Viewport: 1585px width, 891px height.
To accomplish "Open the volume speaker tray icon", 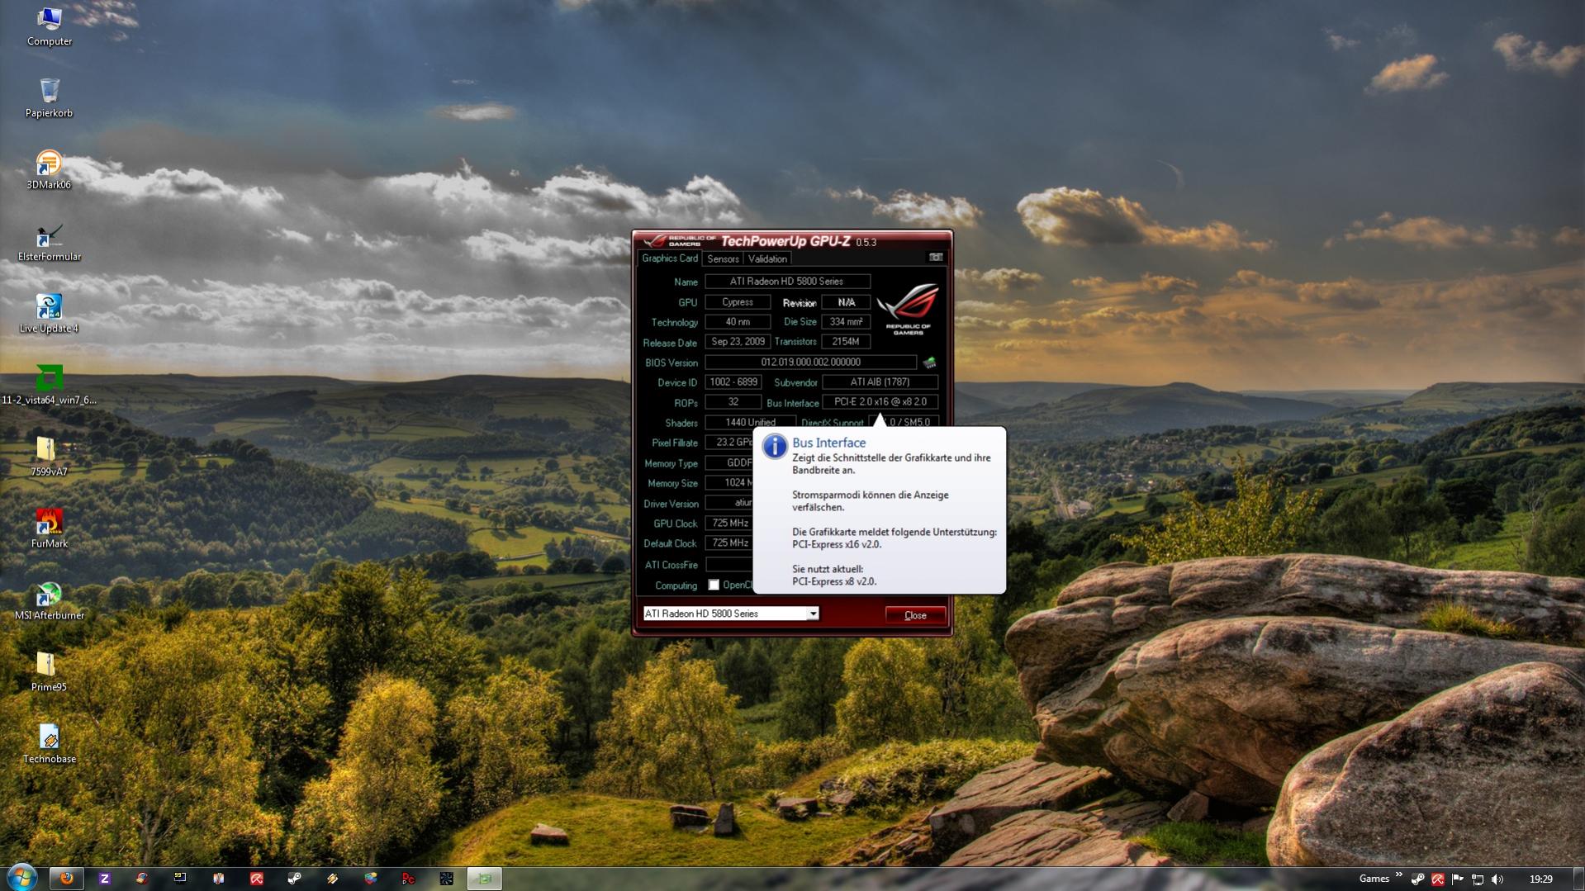I will (x=1497, y=879).
